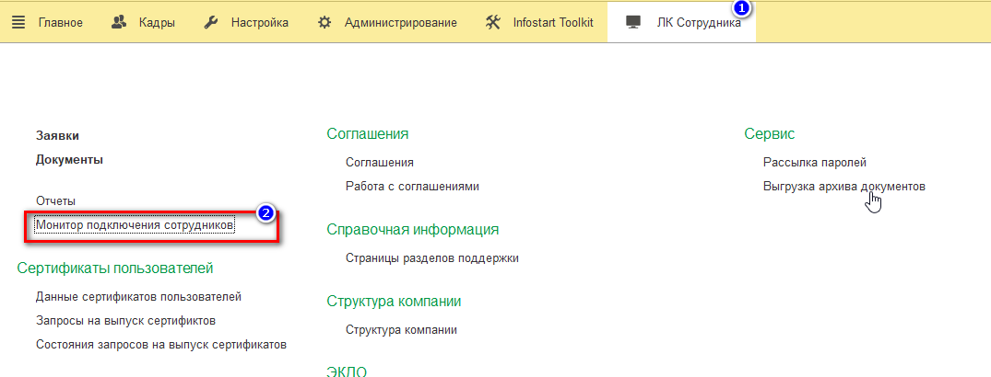Click the people icon for Кадры
Screen dimensions: 991x377
pyautogui.click(x=119, y=23)
